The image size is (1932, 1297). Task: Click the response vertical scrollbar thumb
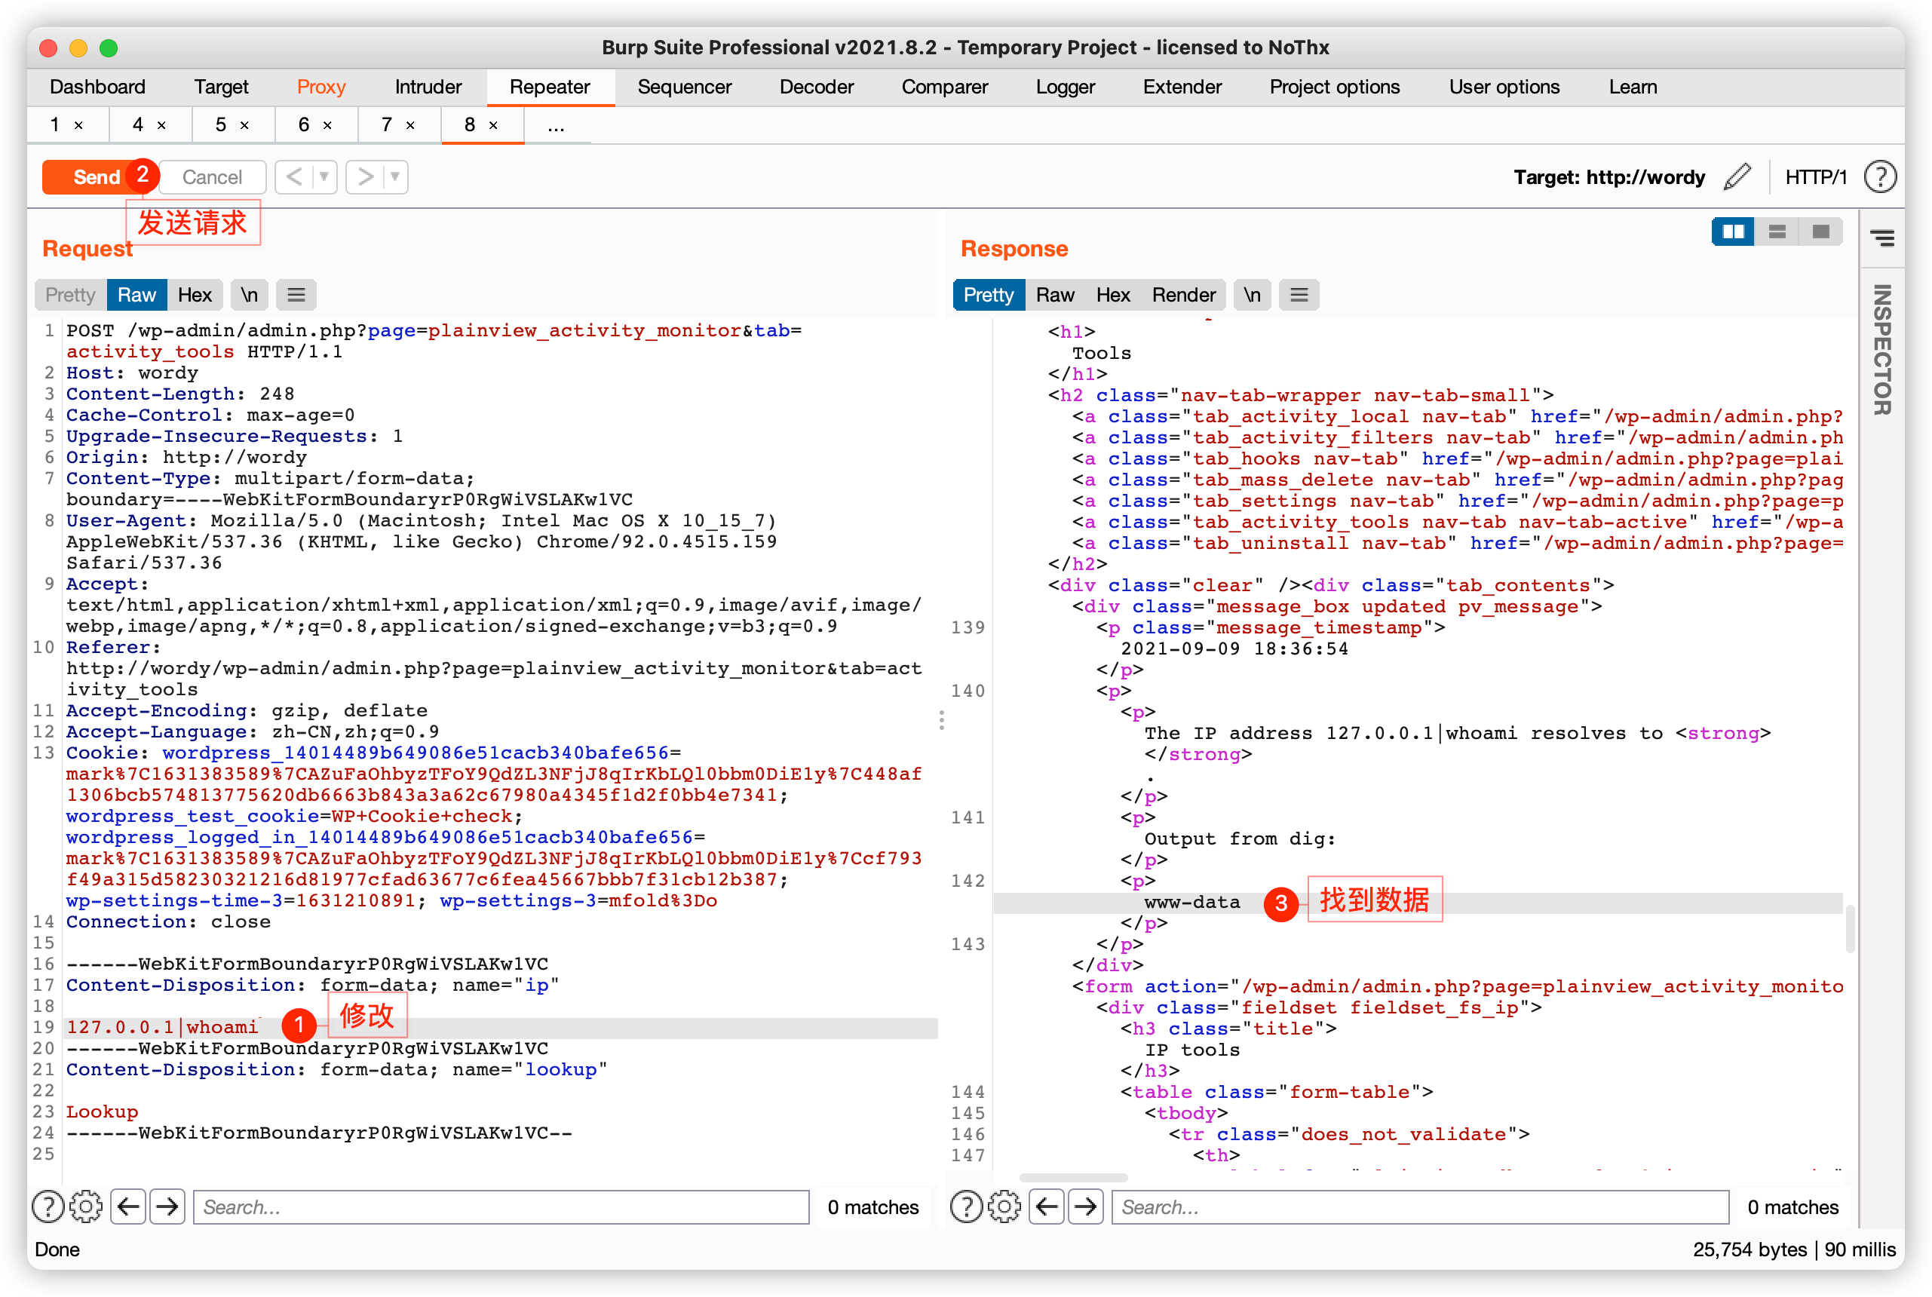point(1849,929)
